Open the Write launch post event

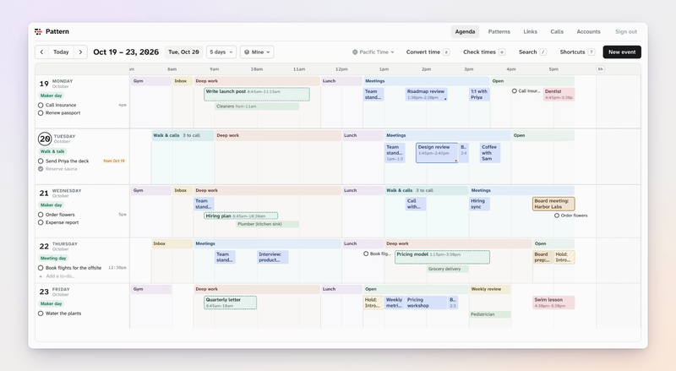[x=257, y=94]
